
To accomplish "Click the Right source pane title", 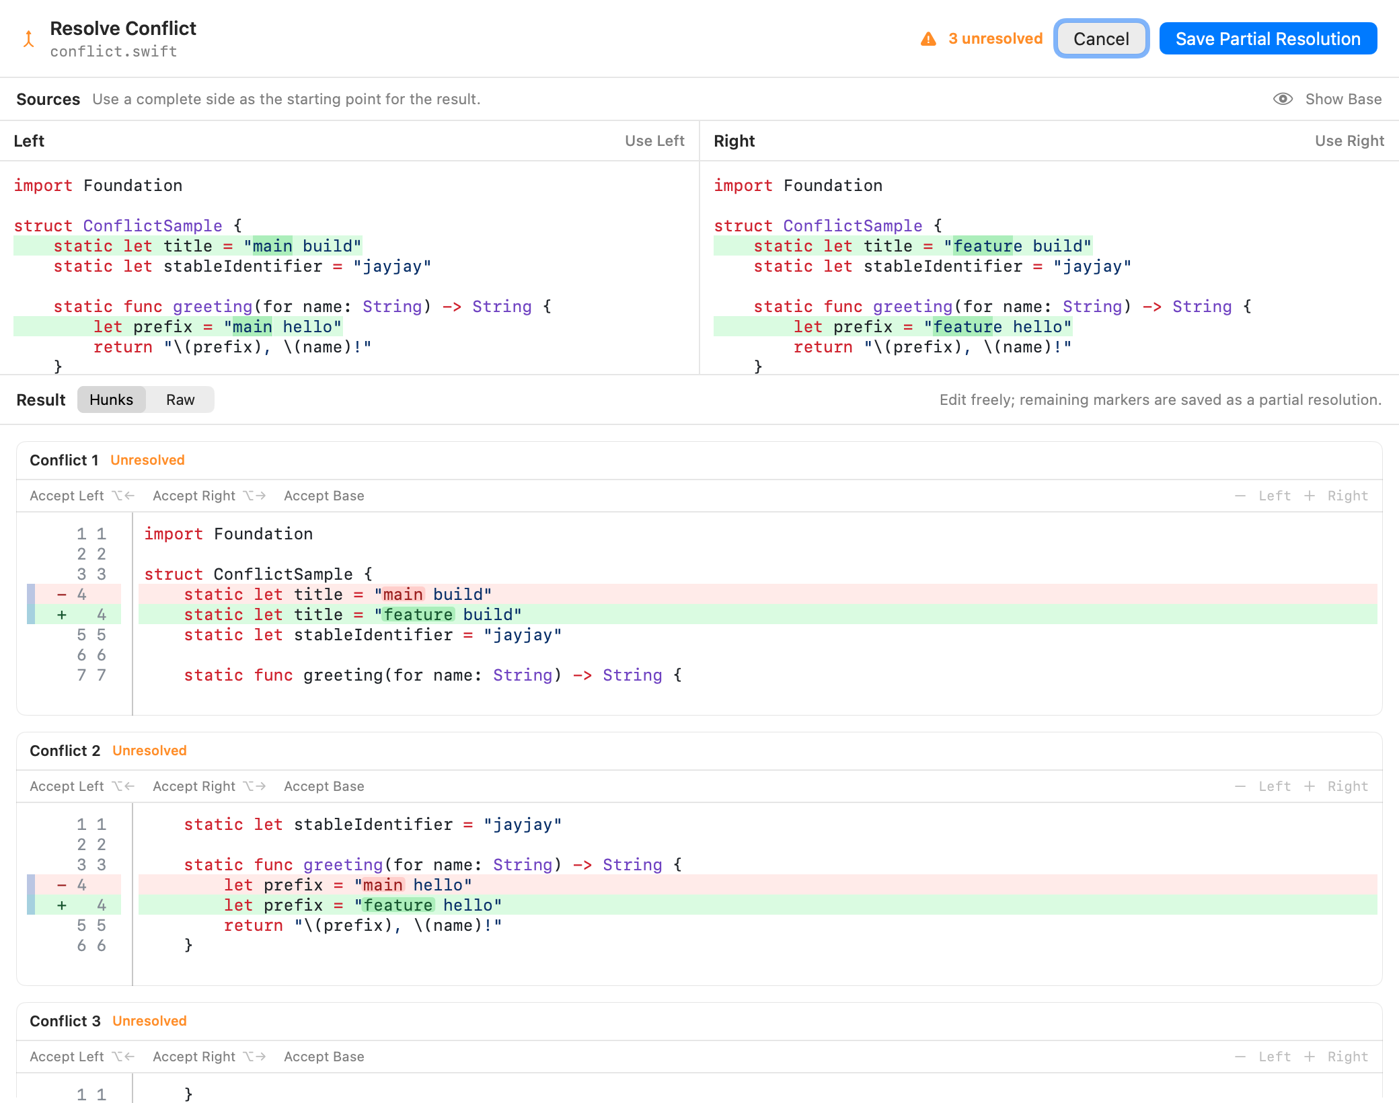I will 734,141.
